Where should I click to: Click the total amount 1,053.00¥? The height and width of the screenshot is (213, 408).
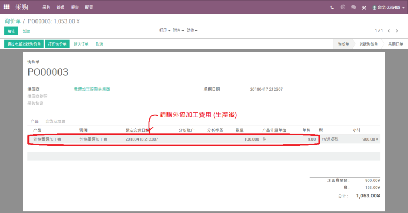point(368,196)
